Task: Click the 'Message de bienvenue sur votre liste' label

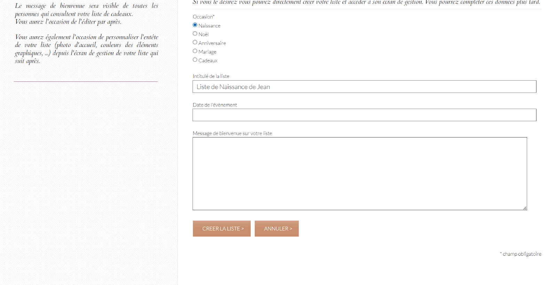Action: coord(232,134)
